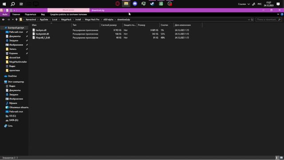This screenshot has width=284, height=160.
Task: Open compressed folder tools ribbon tab
Action: [68, 14]
